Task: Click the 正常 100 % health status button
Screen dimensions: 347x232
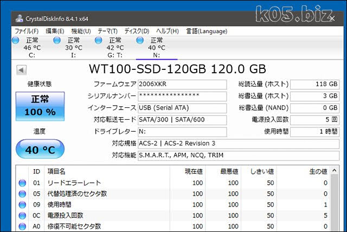Action: [x=40, y=106]
